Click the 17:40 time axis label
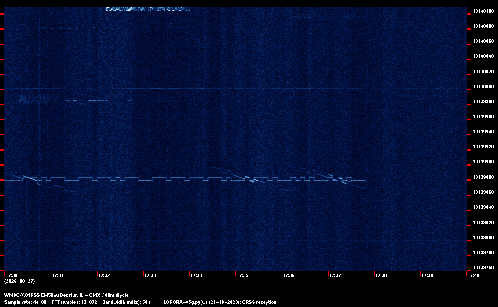The width and height of the screenshot is (498, 307). coord(473,275)
